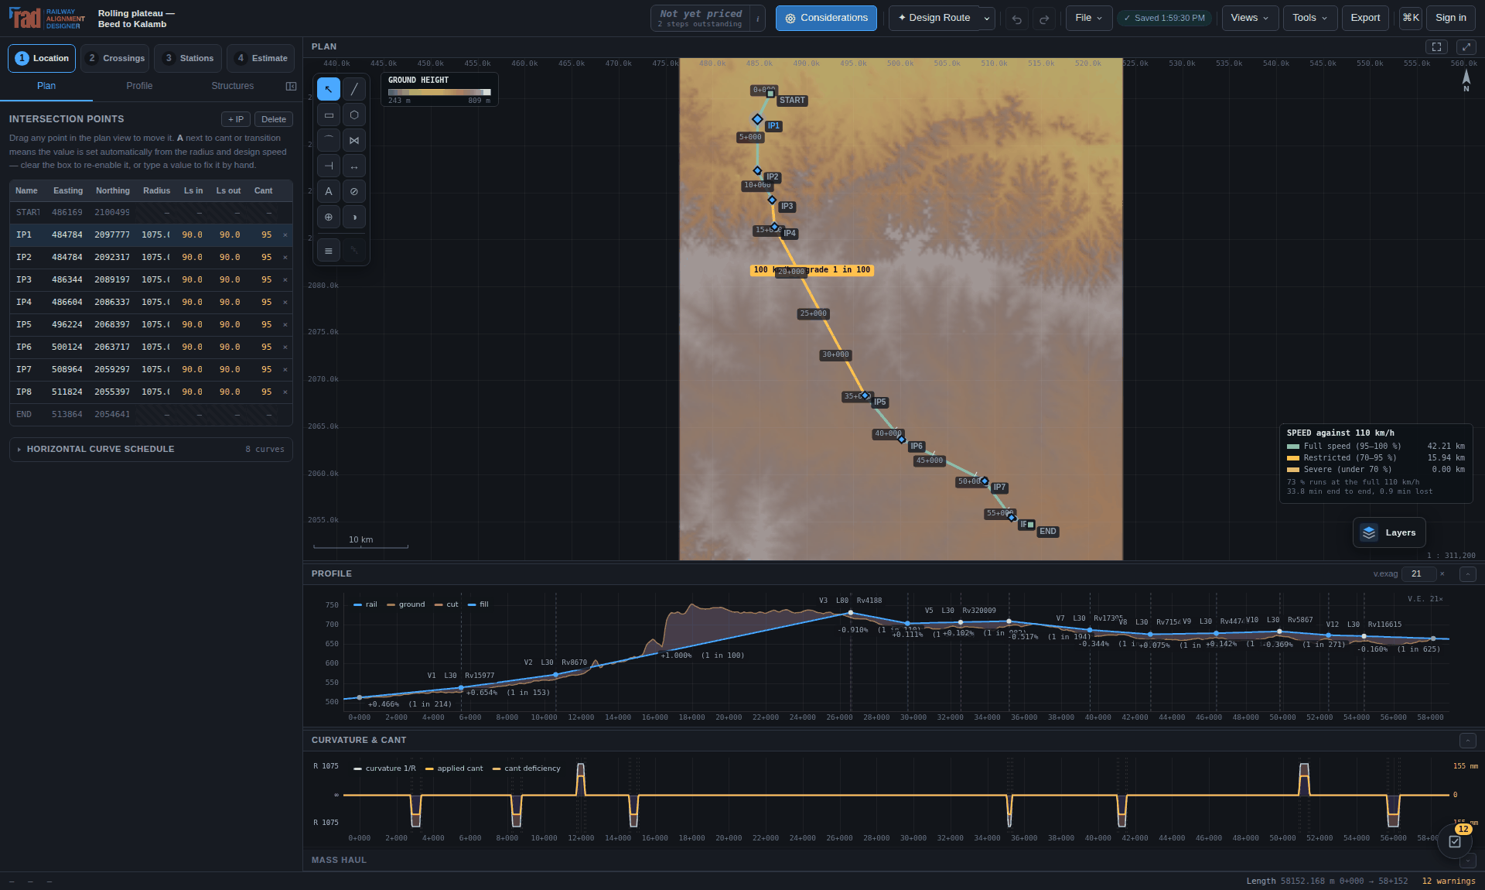Select the half-moon tool
1485x890 pixels.
(x=354, y=217)
